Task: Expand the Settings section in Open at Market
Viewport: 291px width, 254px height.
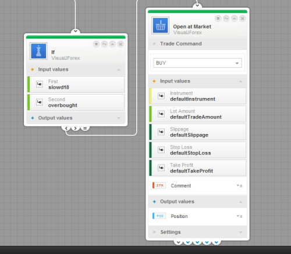Action: [240, 232]
